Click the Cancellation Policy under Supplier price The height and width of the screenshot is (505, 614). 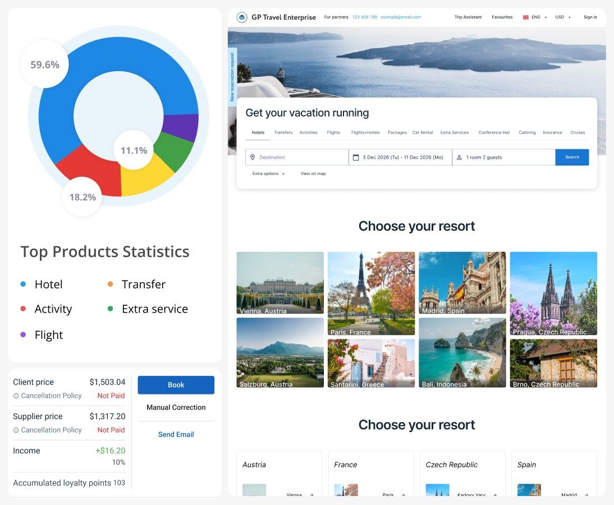tap(51, 430)
